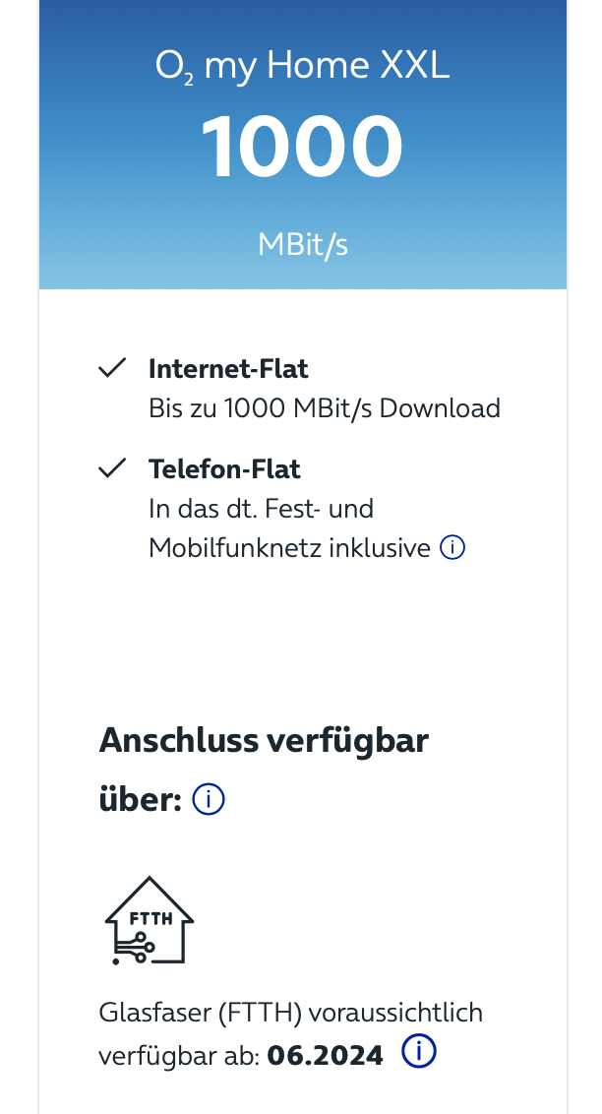Screen dimensions: 602x1114
Task: Select Glasfaser (FTTH) availability text
Action: [290, 1012]
